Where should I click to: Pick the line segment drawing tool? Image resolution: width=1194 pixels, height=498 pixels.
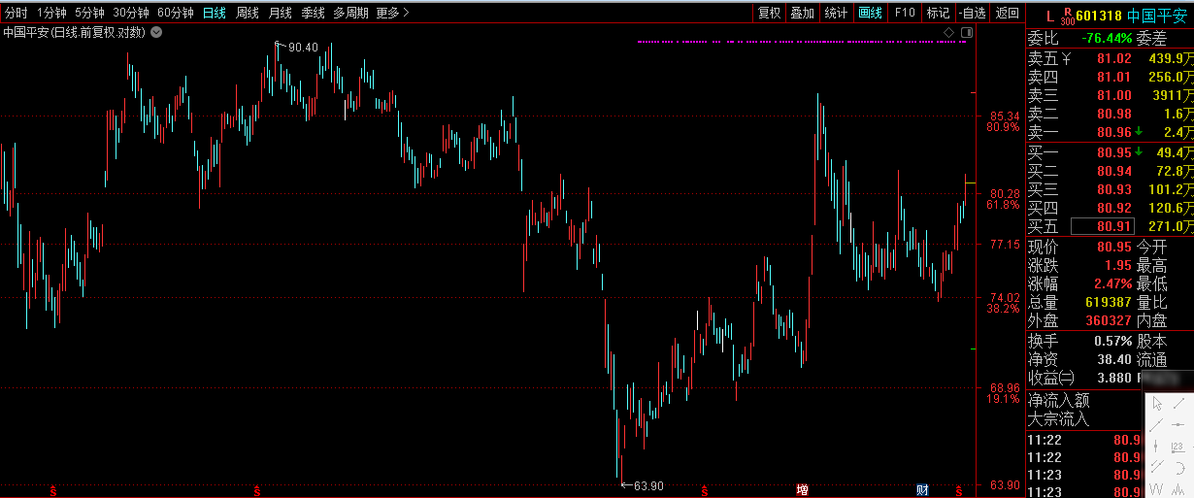tap(1178, 404)
